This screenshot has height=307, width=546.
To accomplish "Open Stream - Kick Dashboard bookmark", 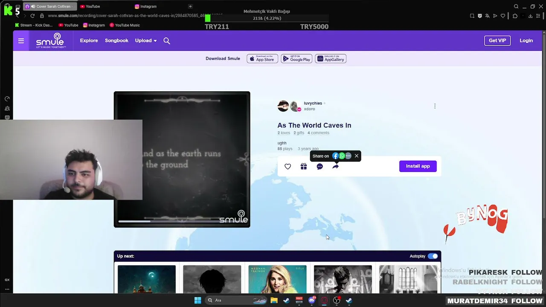I will [34, 25].
